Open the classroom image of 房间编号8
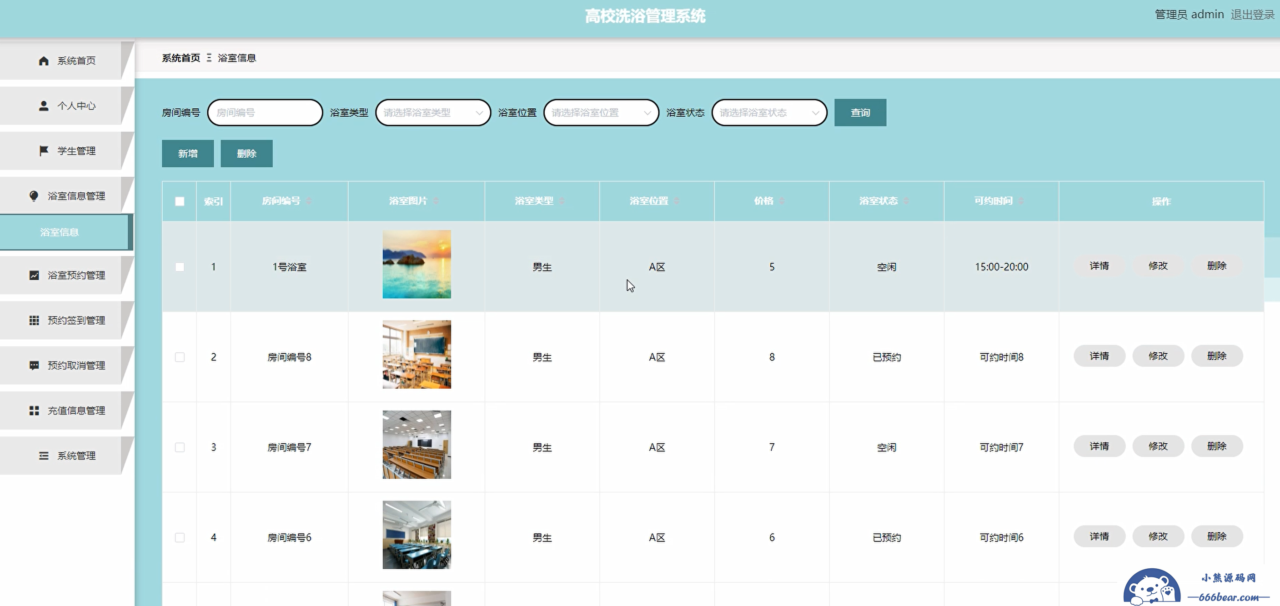Viewport: 1280px width, 606px height. pos(417,355)
